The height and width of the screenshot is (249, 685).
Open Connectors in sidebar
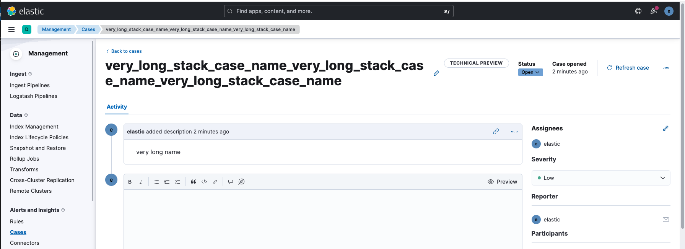(x=24, y=243)
